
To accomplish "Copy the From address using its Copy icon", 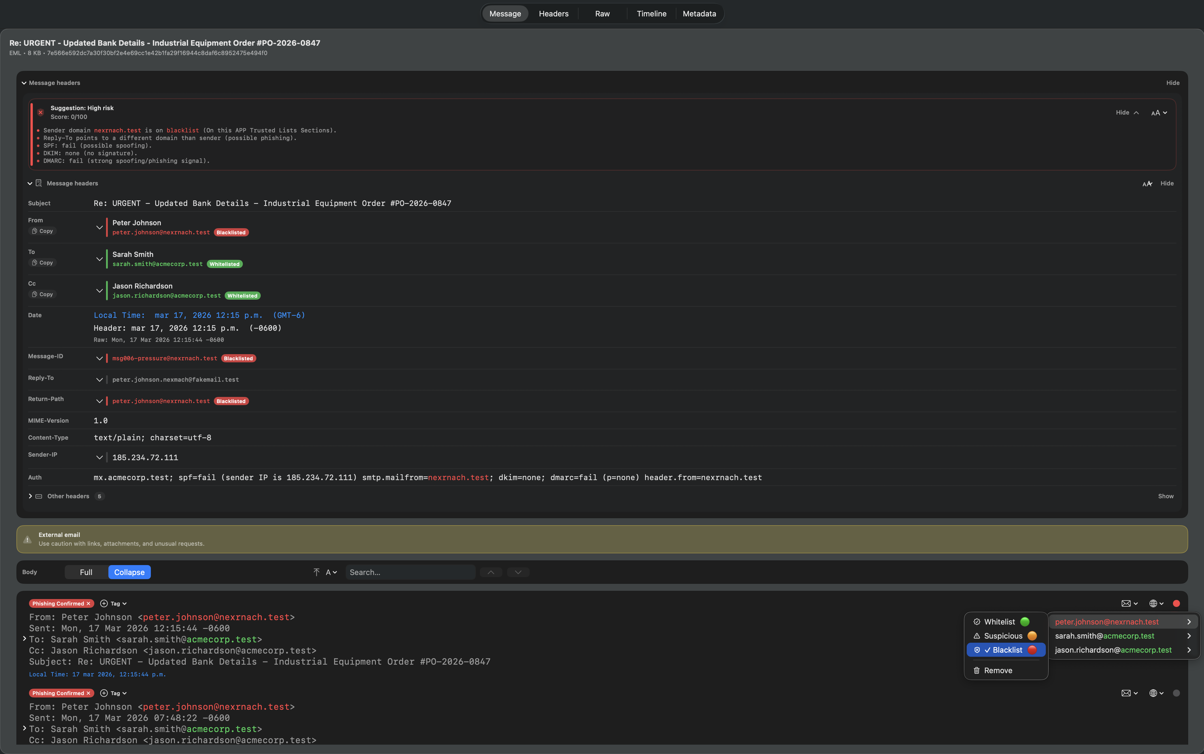I will pos(42,230).
